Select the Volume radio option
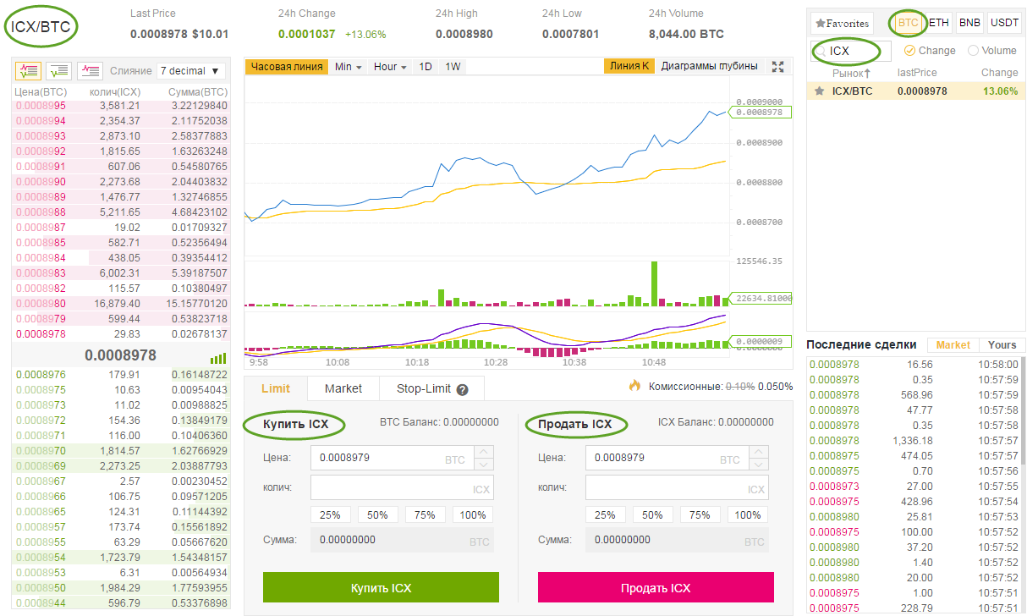Image resolution: width=1027 pixels, height=616 pixels. point(973,51)
